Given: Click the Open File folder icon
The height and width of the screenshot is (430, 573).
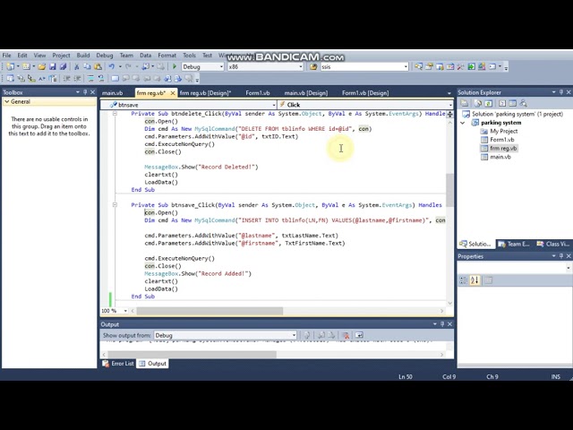Looking at the screenshot, I should (42, 67).
